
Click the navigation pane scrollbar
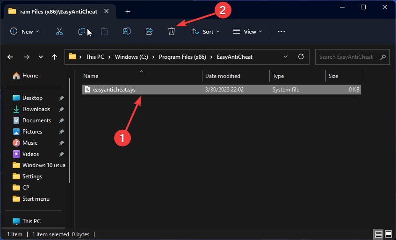(x=70, y=130)
